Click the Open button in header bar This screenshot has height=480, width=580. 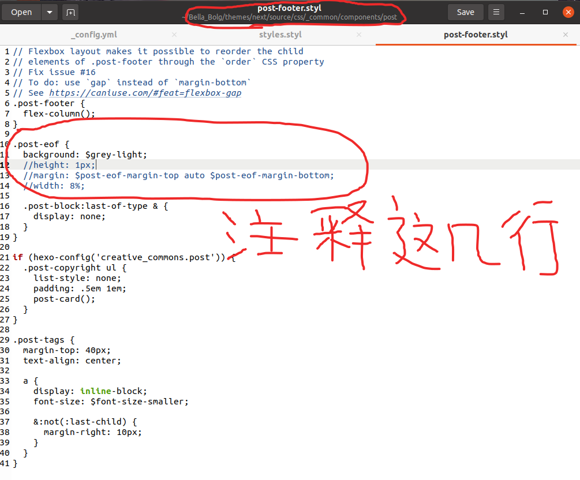[21, 12]
